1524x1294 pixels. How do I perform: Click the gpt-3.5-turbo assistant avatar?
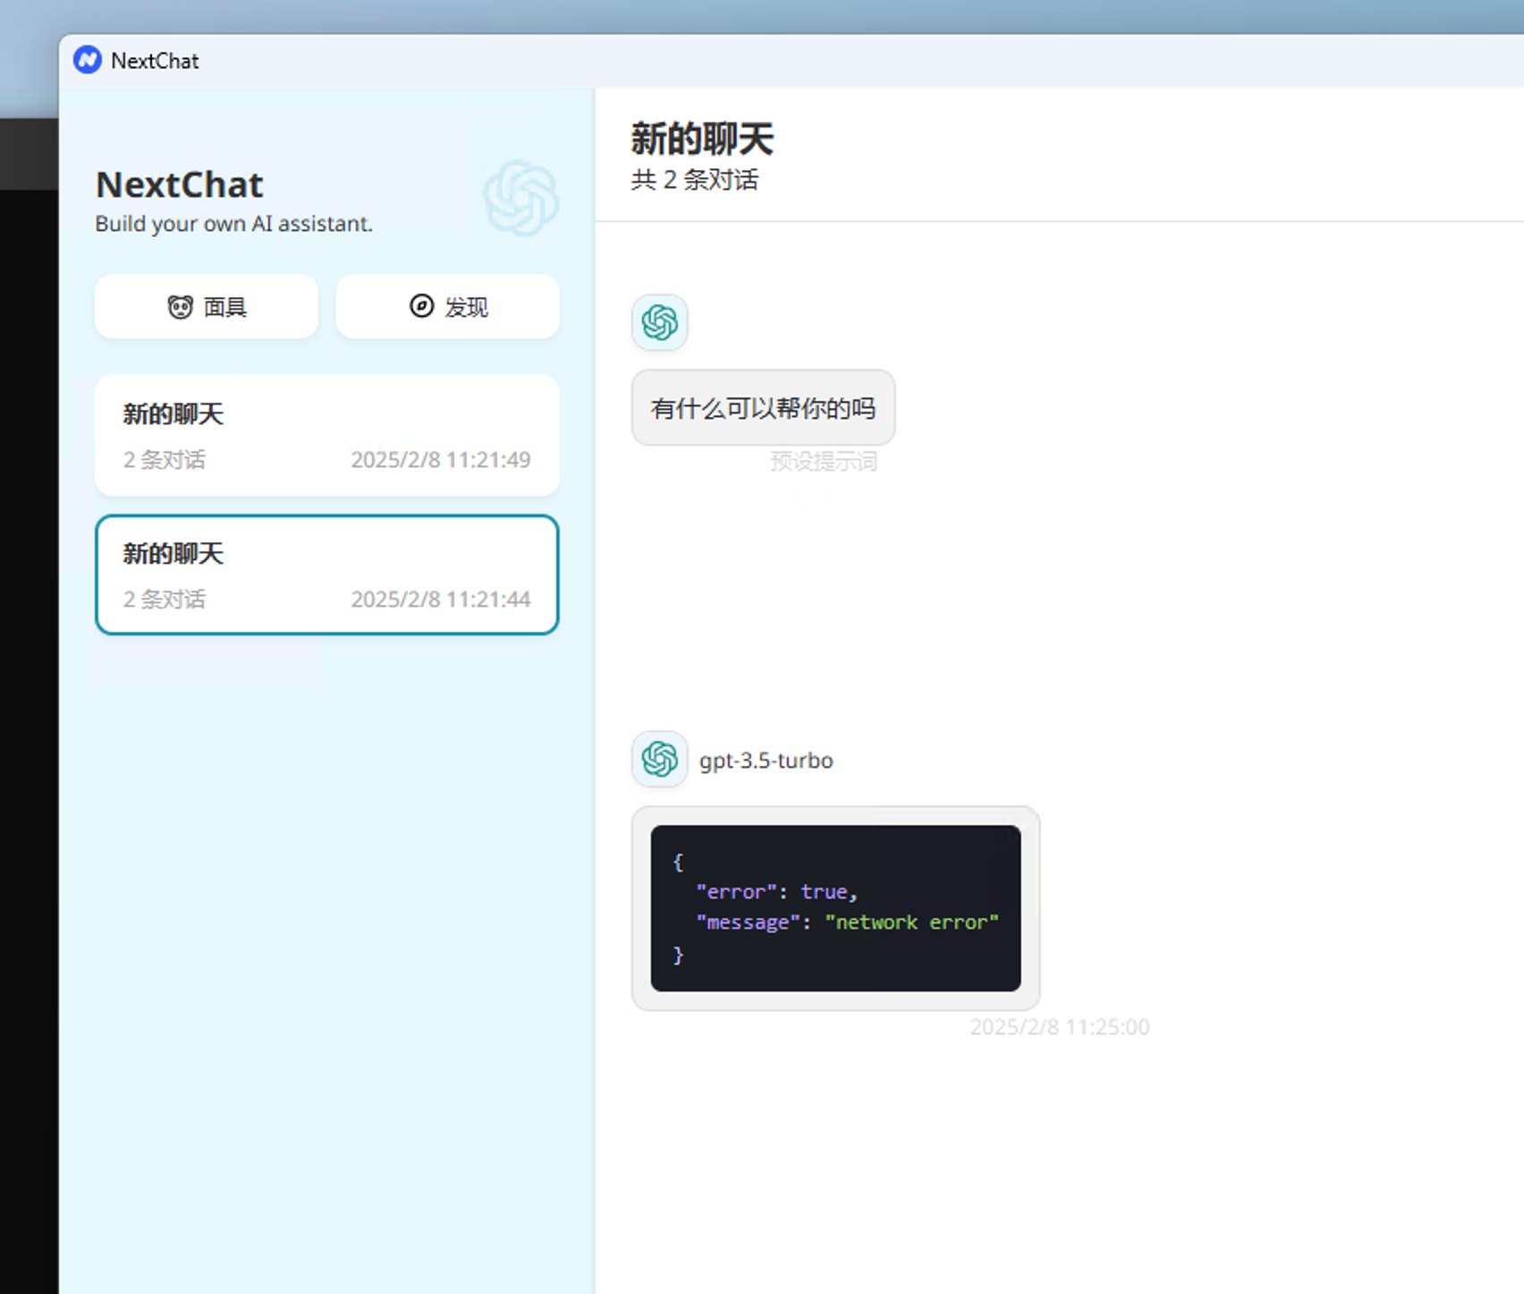pos(660,760)
